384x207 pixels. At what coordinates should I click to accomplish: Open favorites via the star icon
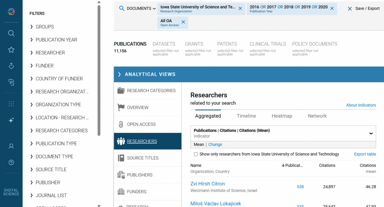[11, 50]
